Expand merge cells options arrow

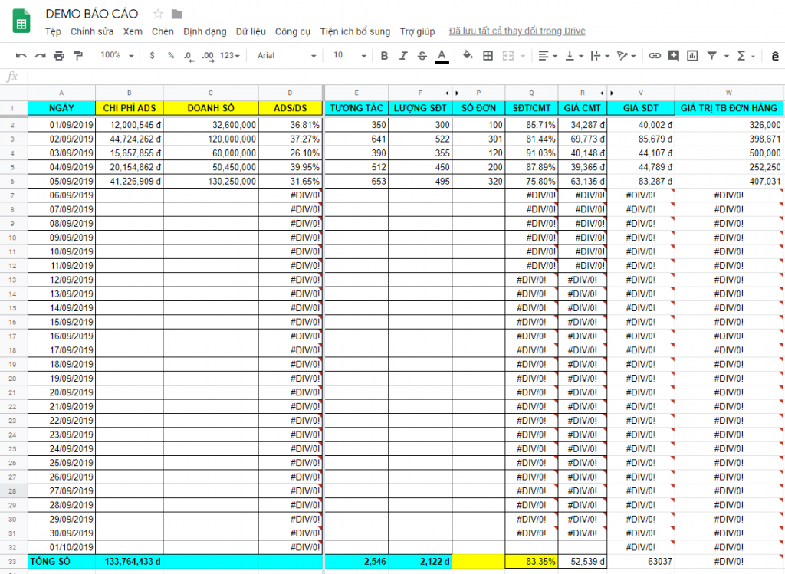(x=523, y=56)
